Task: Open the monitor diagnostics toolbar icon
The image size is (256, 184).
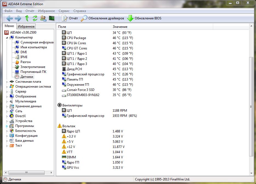Action: 52,18
